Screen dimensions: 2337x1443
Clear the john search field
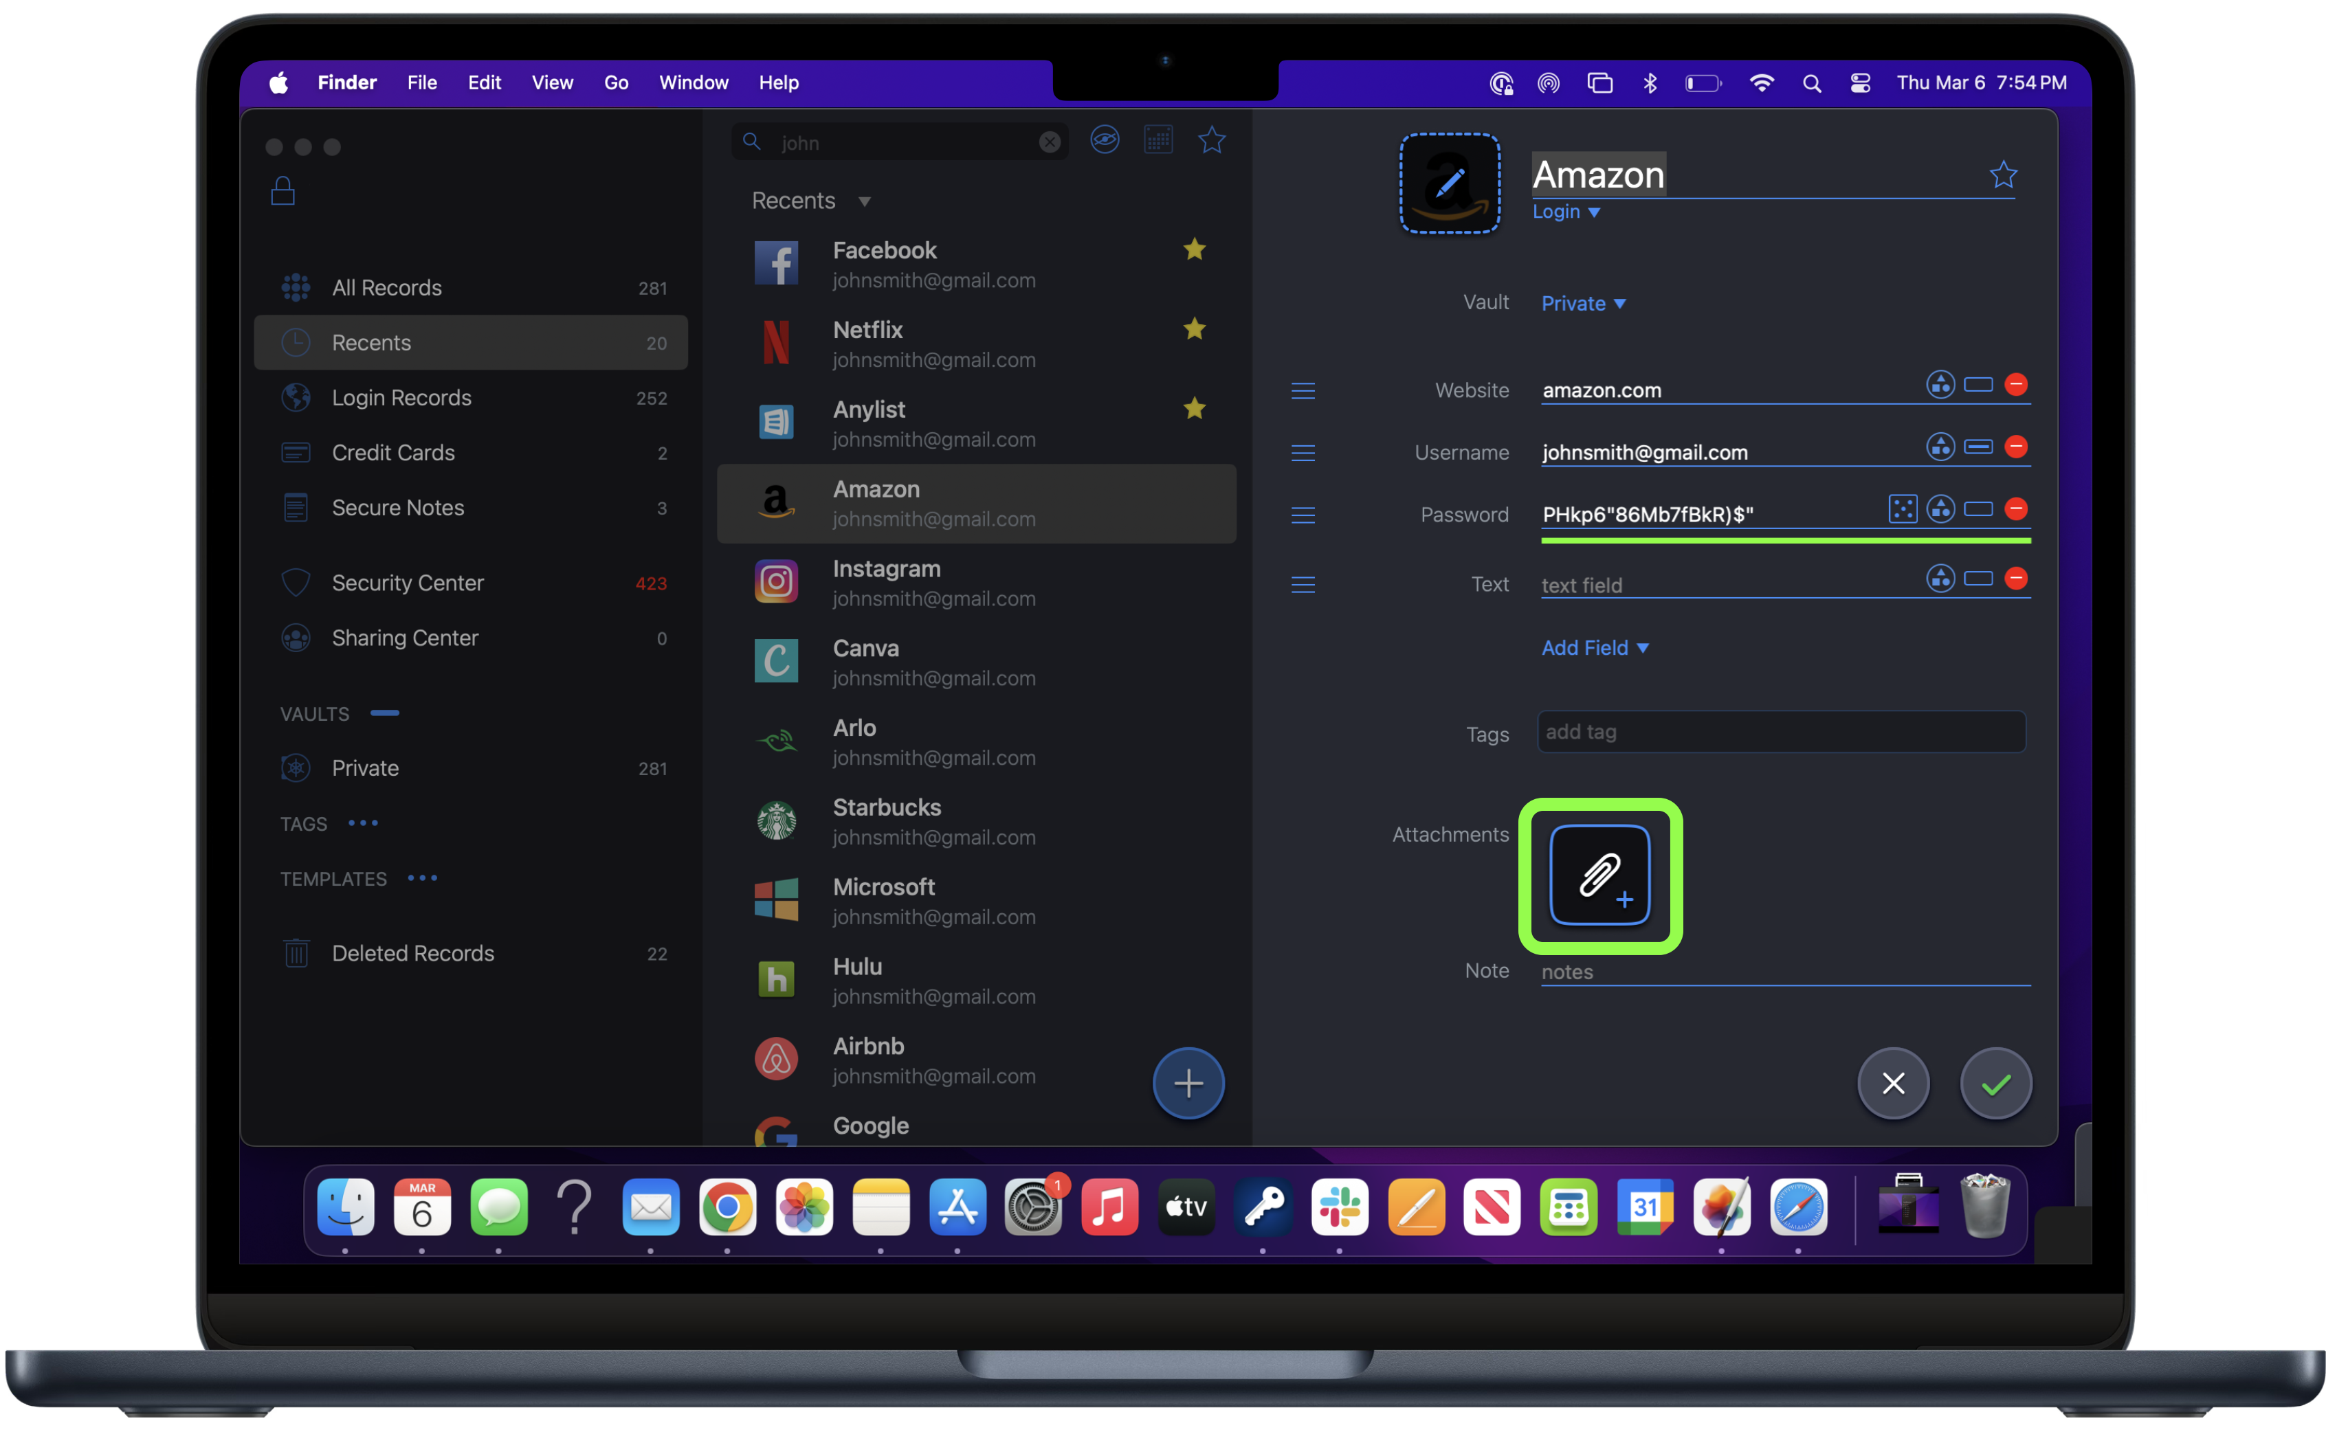click(1049, 142)
